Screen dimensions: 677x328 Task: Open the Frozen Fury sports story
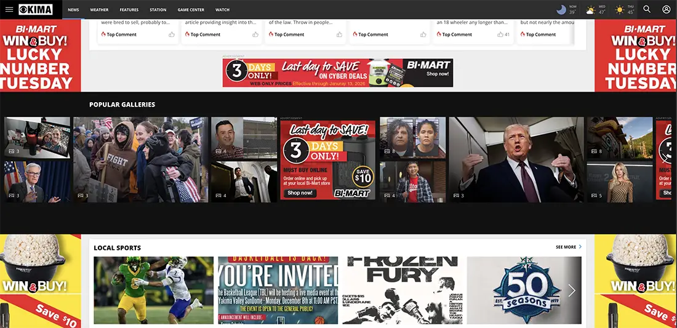click(403, 290)
